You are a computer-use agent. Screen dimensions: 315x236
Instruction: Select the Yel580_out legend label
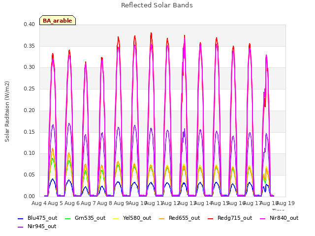137,218
